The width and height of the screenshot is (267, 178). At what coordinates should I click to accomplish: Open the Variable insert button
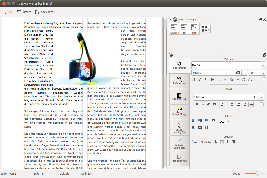[206, 142]
